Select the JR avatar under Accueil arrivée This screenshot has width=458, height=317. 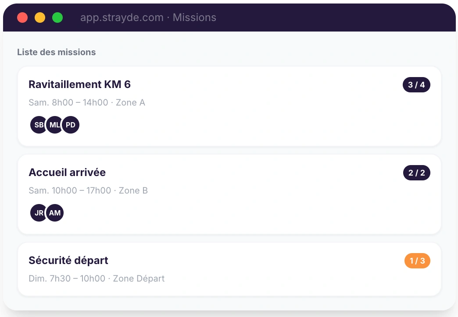coord(39,213)
